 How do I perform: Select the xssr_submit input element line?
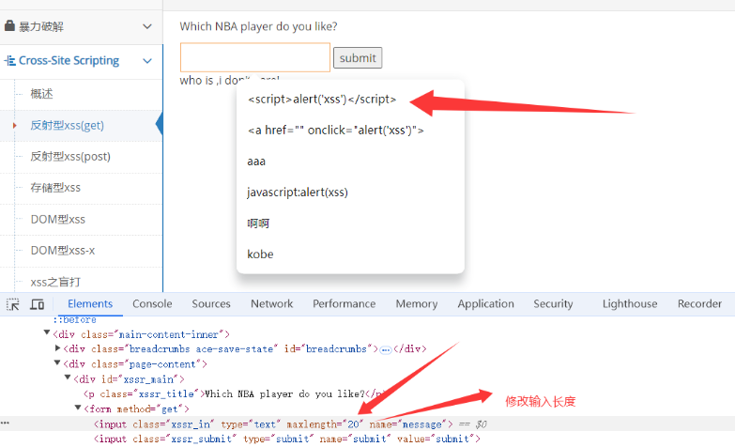(x=287, y=439)
